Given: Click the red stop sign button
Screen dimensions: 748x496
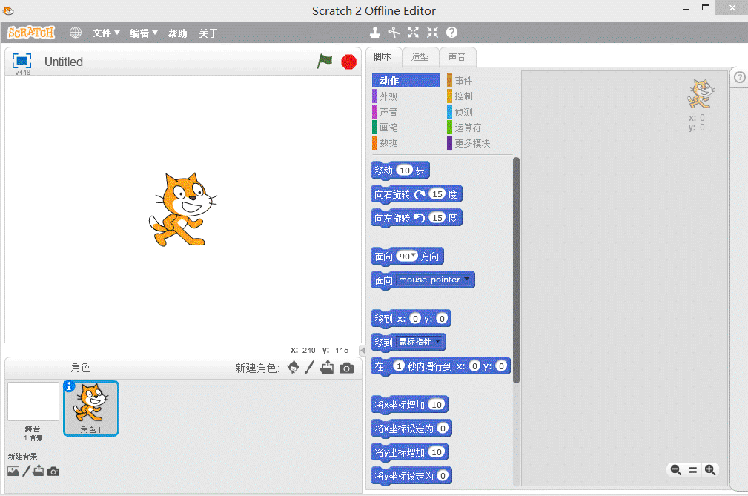Looking at the screenshot, I should tap(348, 62).
